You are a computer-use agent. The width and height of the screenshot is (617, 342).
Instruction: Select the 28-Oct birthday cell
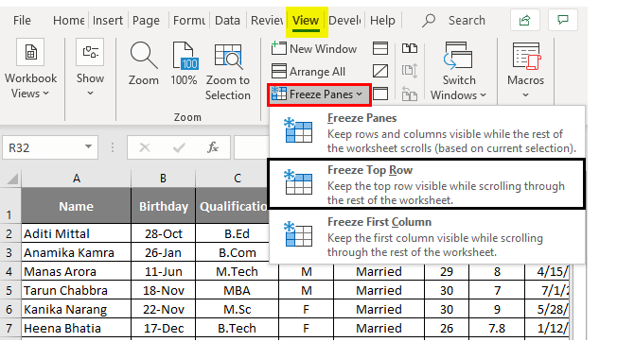tap(163, 233)
